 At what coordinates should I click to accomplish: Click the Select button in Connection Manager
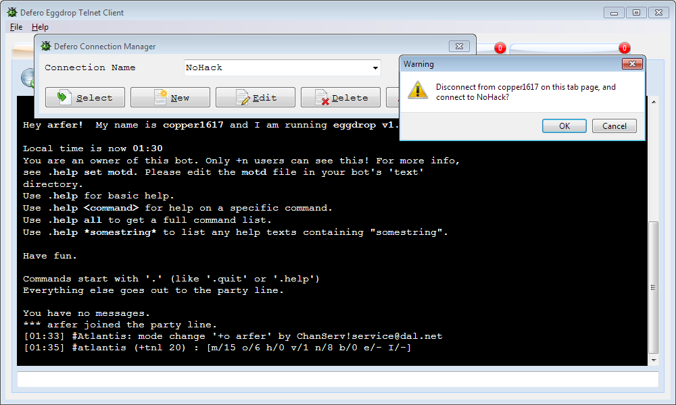point(85,97)
